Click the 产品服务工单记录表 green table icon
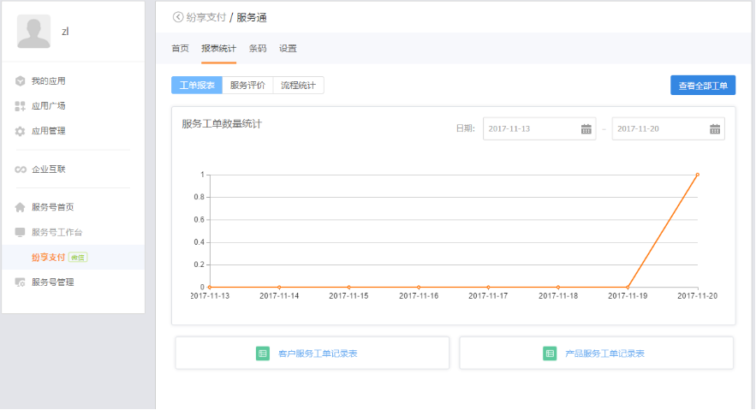756x410 pixels. point(550,353)
